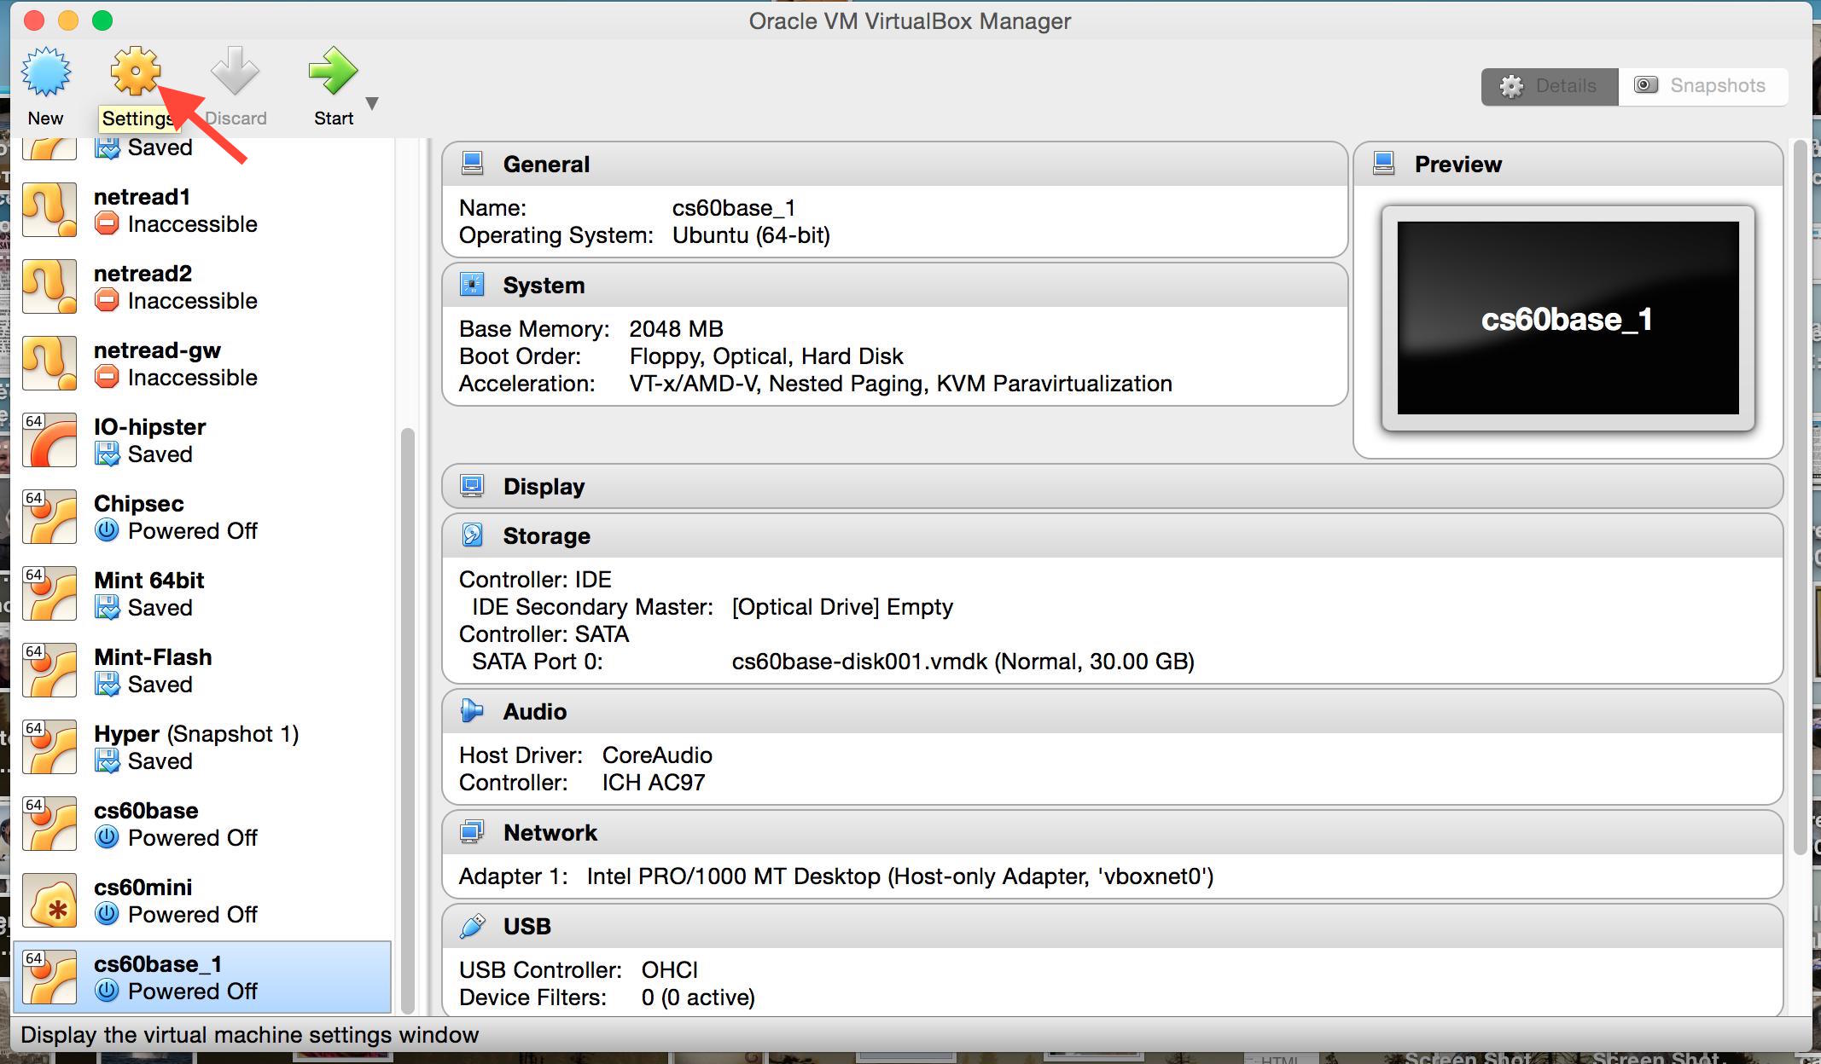
Task: Click Intel PRO/1000 MT Desktop adapter text
Action: [x=900, y=876]
